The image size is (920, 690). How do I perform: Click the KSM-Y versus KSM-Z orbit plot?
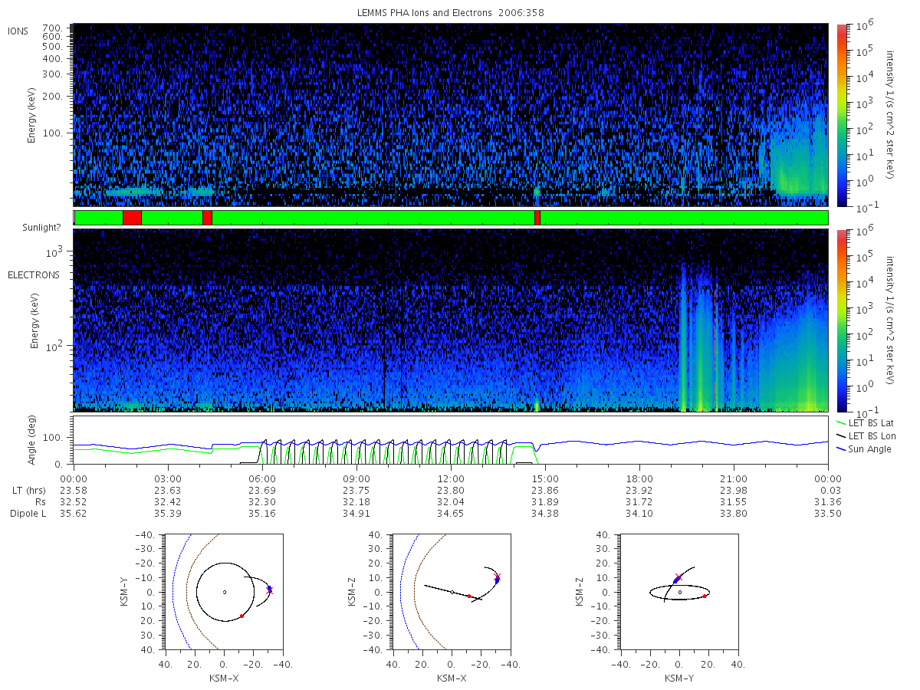679,592
